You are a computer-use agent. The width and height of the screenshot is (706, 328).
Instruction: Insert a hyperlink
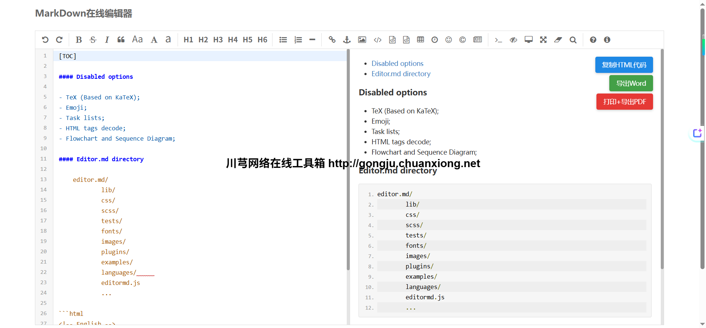coord(332,40)
